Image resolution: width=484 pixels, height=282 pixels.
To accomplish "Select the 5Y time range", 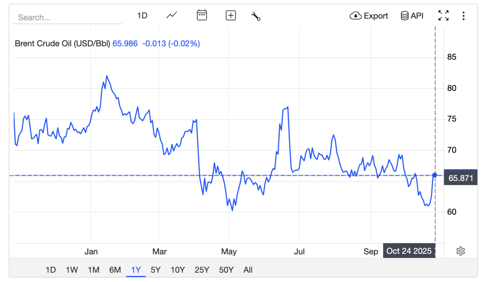I will [156, 269].
